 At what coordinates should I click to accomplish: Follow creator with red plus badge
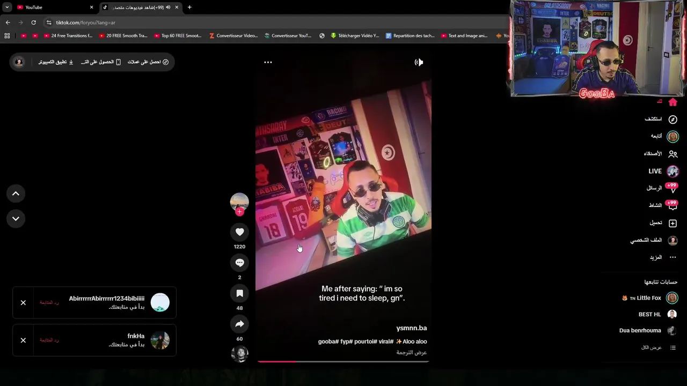tap(239, 212)
